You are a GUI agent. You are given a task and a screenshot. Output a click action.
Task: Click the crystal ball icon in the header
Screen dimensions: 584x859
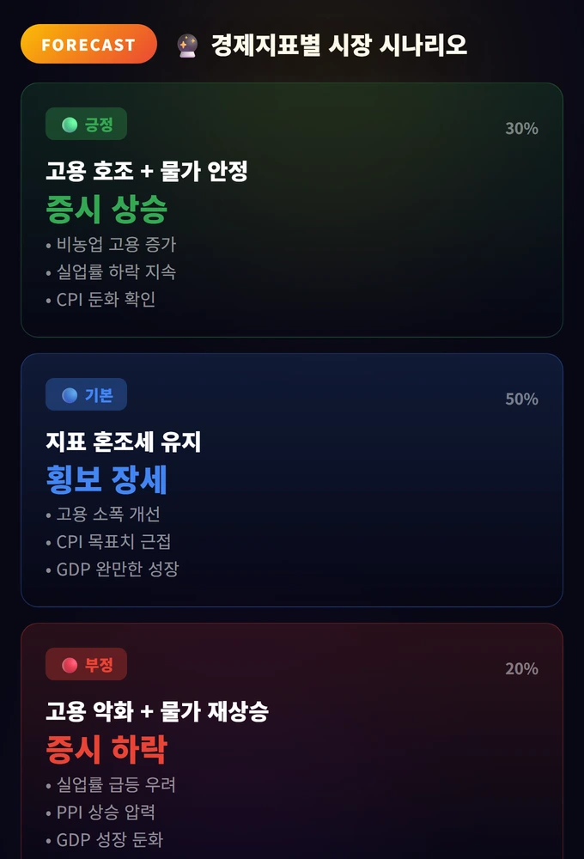[186, 45]
